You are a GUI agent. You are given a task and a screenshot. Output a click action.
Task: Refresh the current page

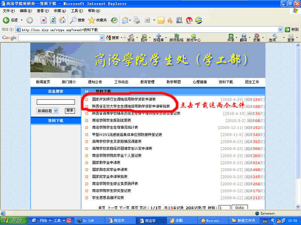pyautogui.click(x=53, y=20)
